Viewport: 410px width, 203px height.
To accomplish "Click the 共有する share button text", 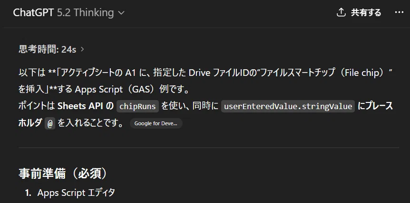I will point(366,12).
